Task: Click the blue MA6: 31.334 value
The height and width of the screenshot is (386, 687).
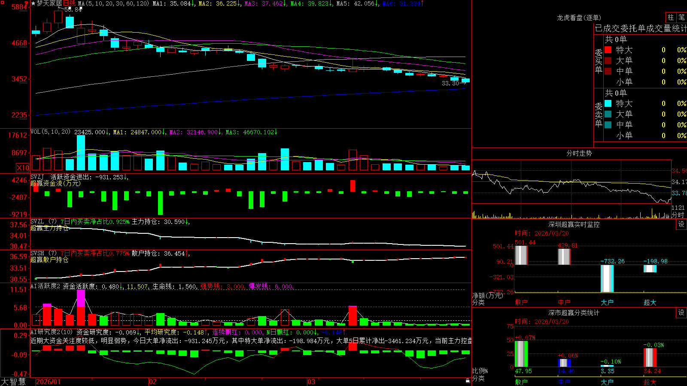Action: [403, 3]
